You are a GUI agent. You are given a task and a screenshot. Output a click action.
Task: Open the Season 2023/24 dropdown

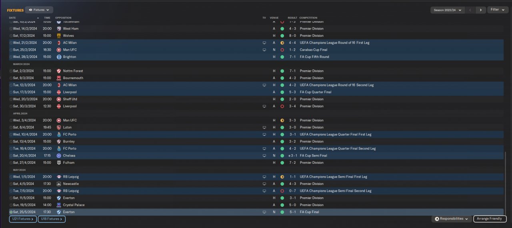click(447, 10)
